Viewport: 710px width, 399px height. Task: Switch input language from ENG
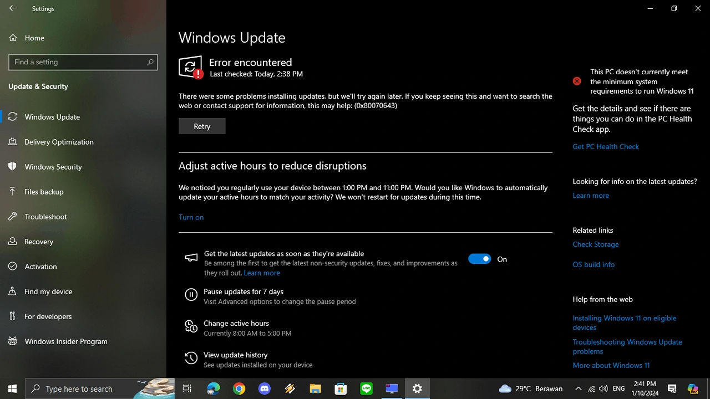click(x=619, y=388)
